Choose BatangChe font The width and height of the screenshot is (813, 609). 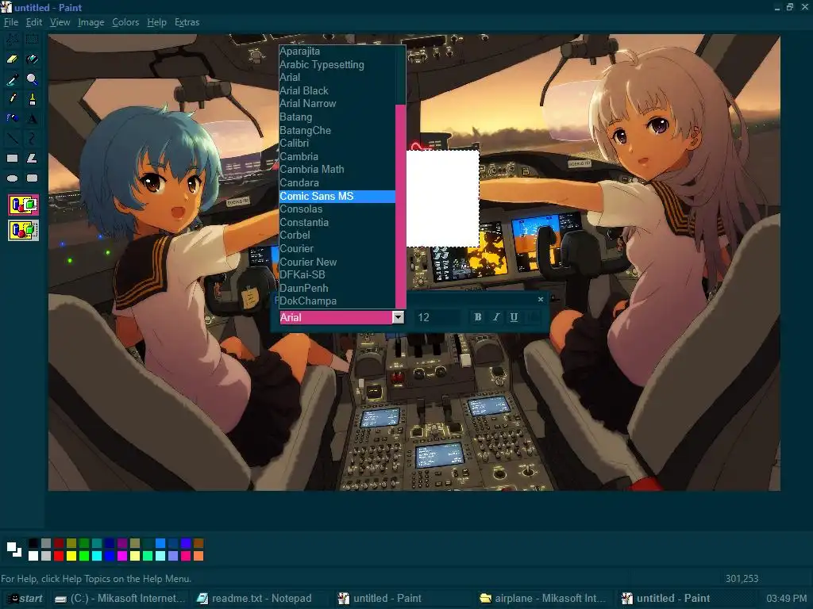(337, 131)
